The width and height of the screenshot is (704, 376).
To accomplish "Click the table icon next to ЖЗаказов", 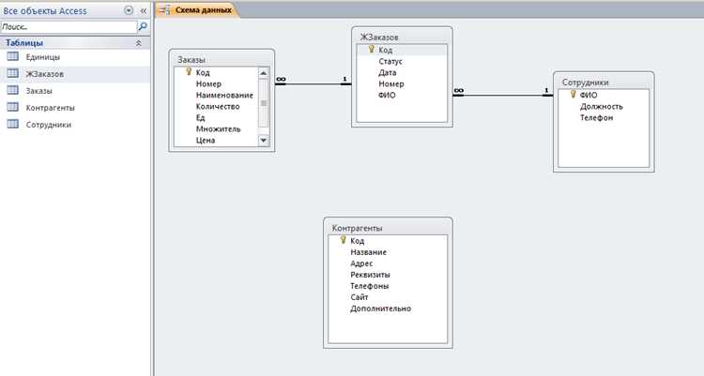I will (13, 73).
